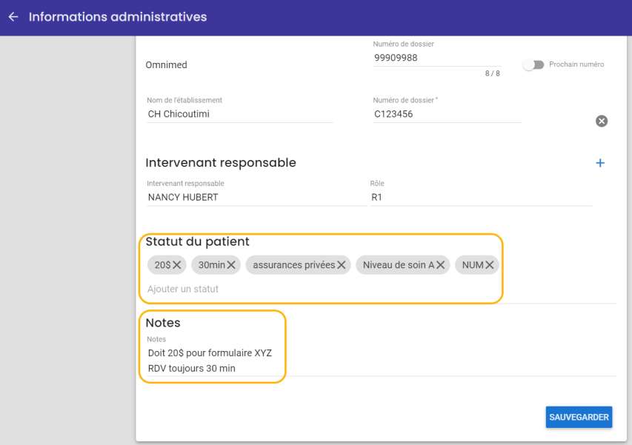The width and height of the screenshot is (632, 445).
Task: Remove the Niveau de soin A chip
Action: [441, 265]
